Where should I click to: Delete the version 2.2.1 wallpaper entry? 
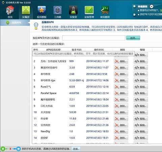tap(121, 100)
